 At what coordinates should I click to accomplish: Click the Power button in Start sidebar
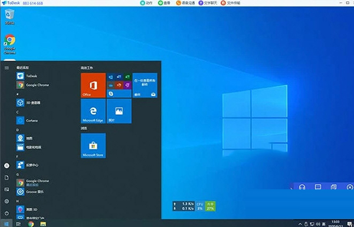(6, 213)
